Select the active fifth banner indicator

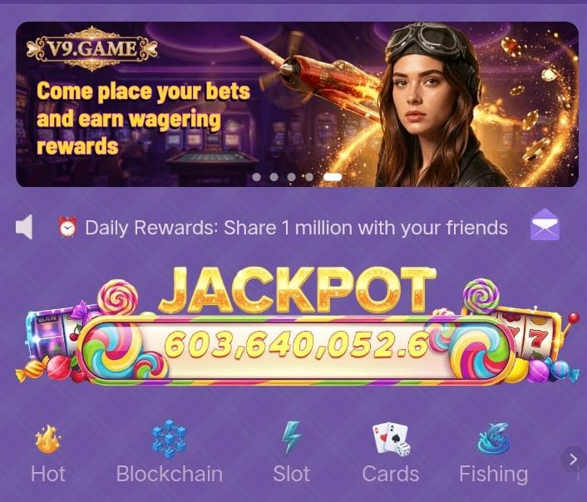point(333,177)
